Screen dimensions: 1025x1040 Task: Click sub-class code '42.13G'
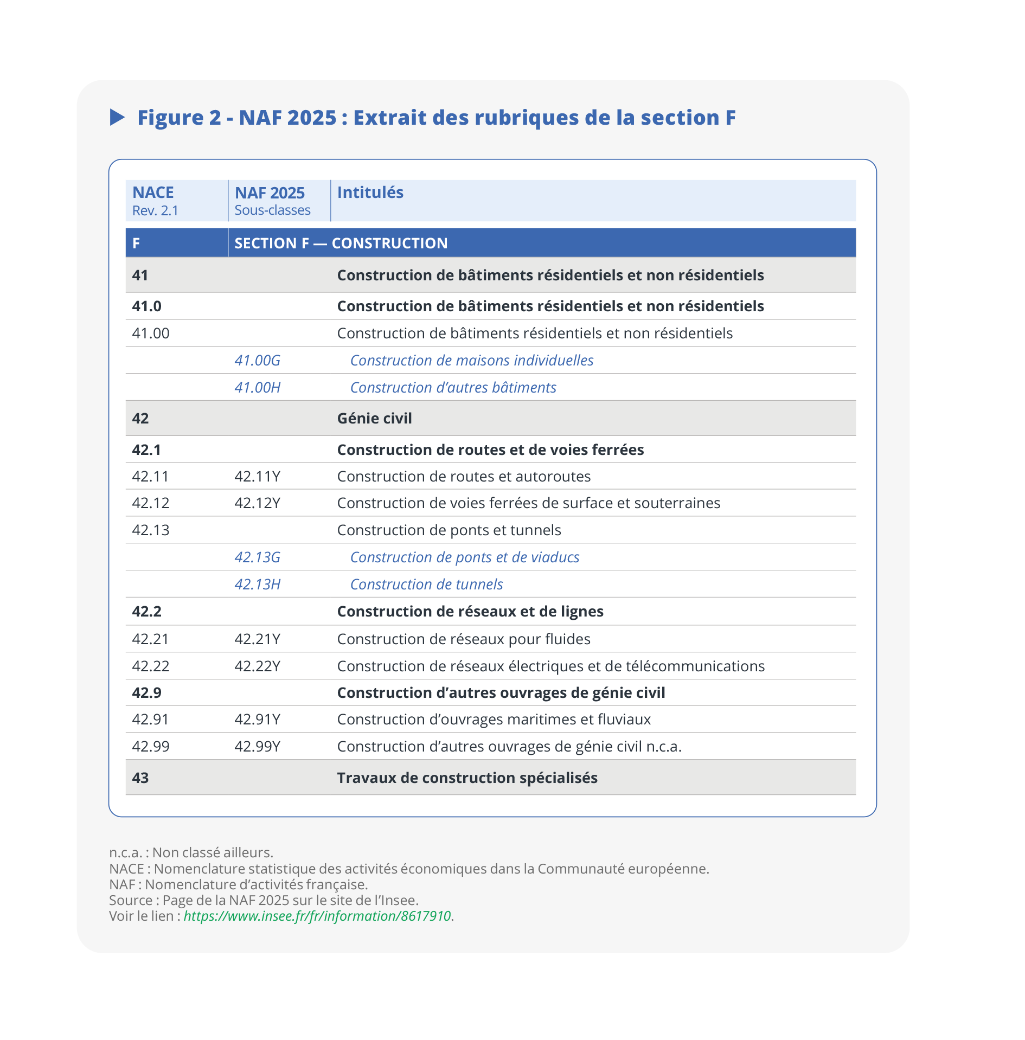(258, 557)
